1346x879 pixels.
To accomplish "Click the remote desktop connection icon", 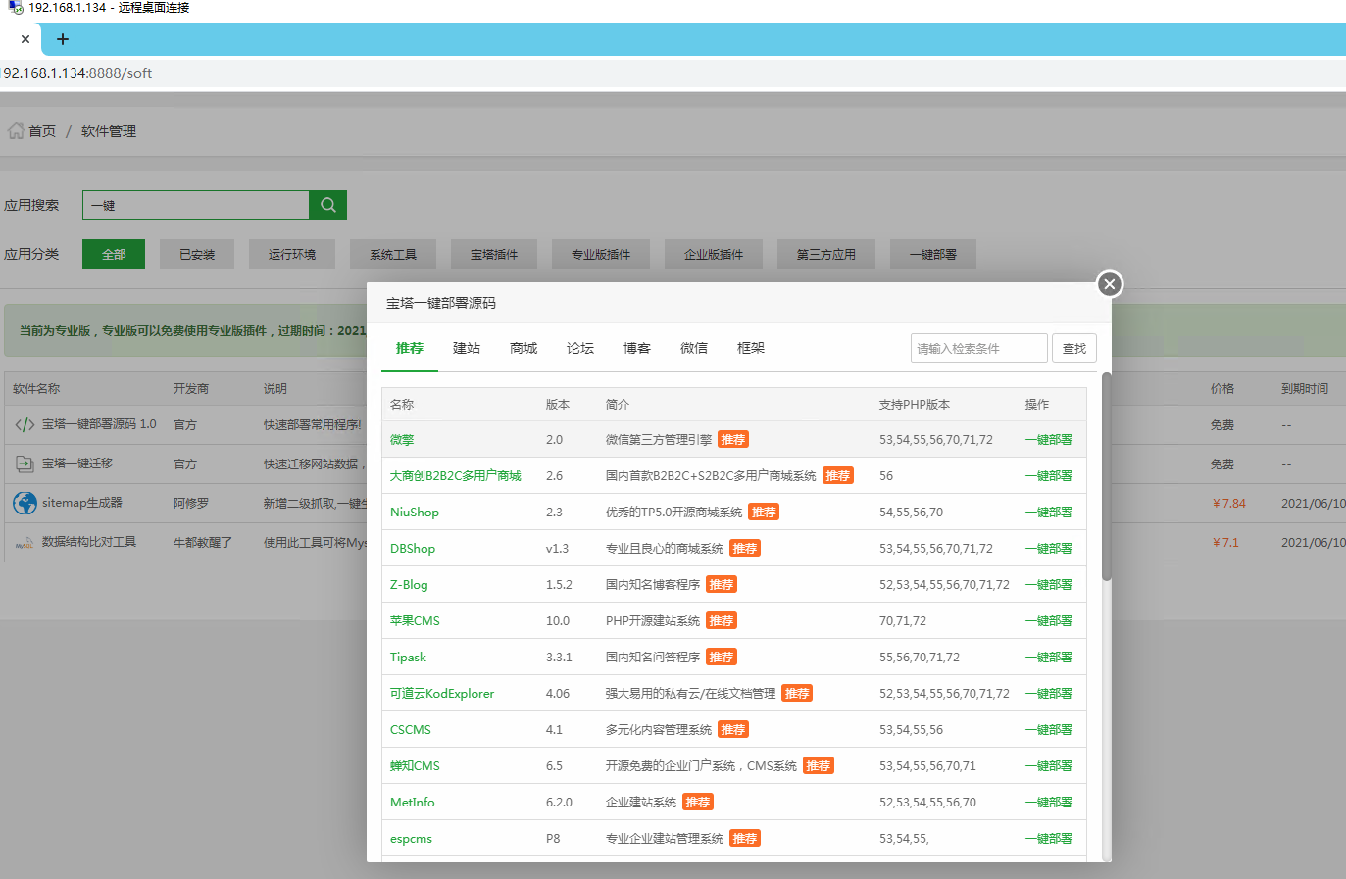I will click(x=15, y=7).
